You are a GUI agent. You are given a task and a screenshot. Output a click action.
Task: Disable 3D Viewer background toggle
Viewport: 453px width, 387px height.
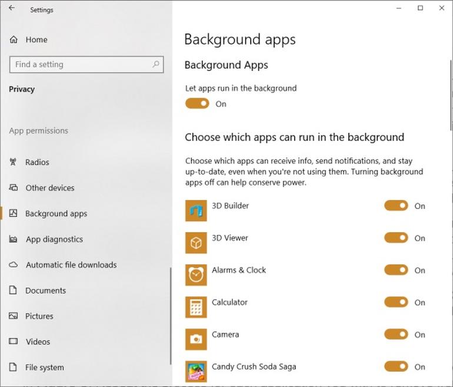click(x=396, y=238)
